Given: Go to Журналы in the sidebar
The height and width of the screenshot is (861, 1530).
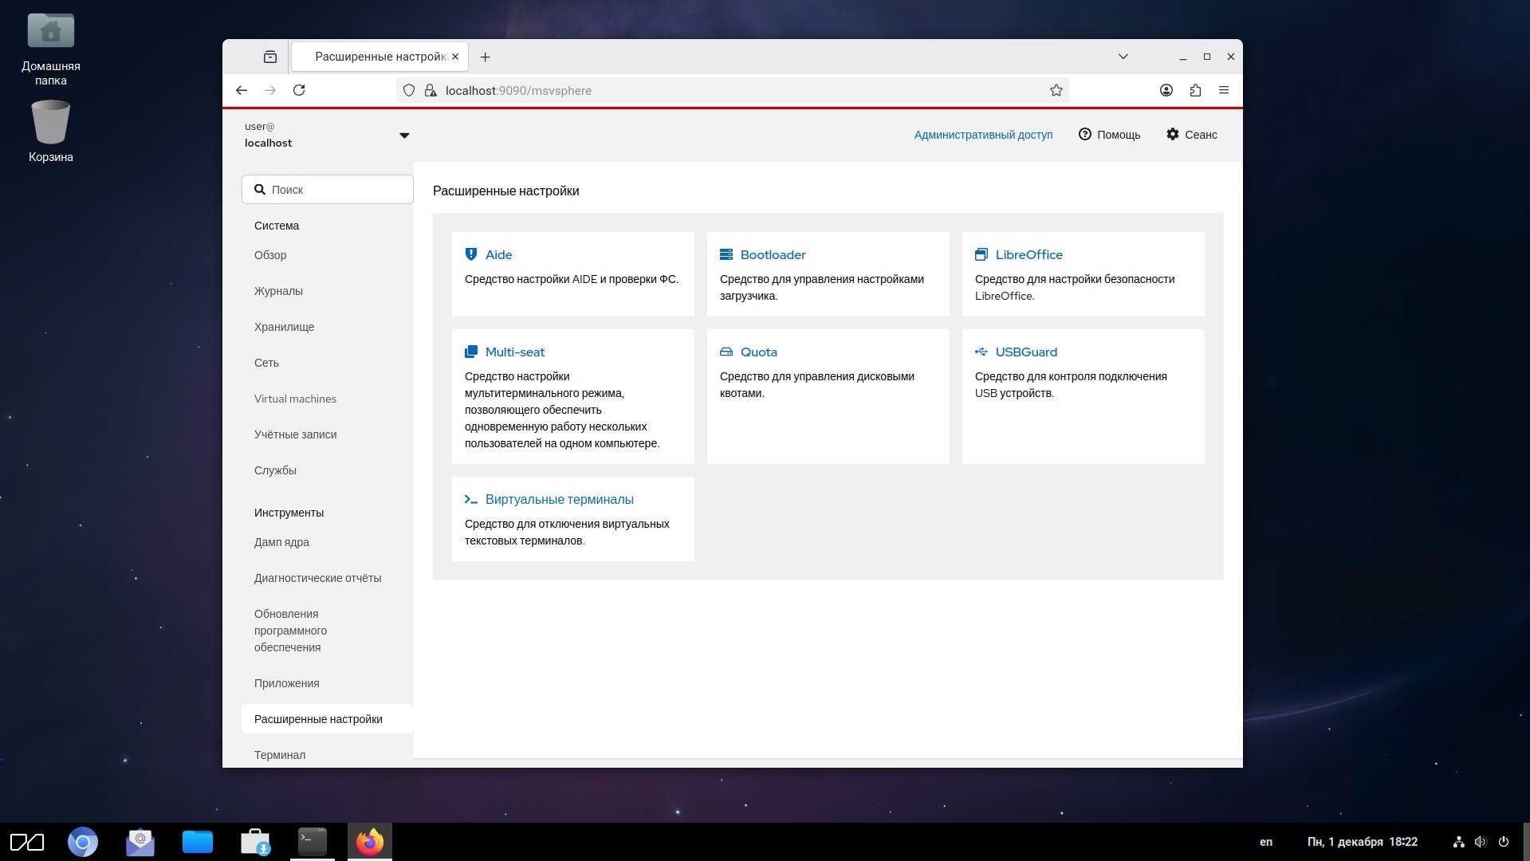Looking at the screenshot, I should (278, 291).
